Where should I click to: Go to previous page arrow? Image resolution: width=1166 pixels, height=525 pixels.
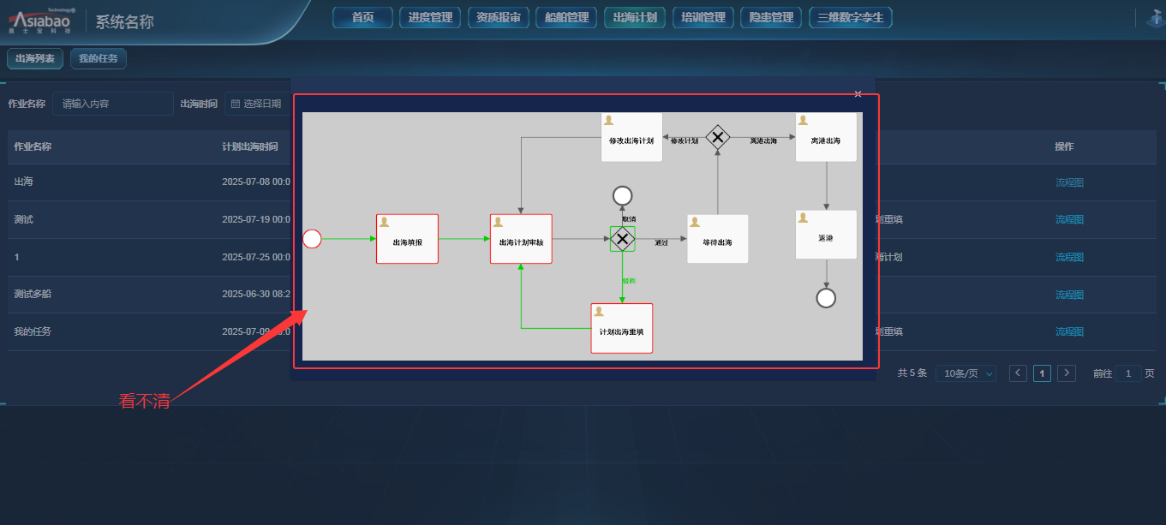1018,373
